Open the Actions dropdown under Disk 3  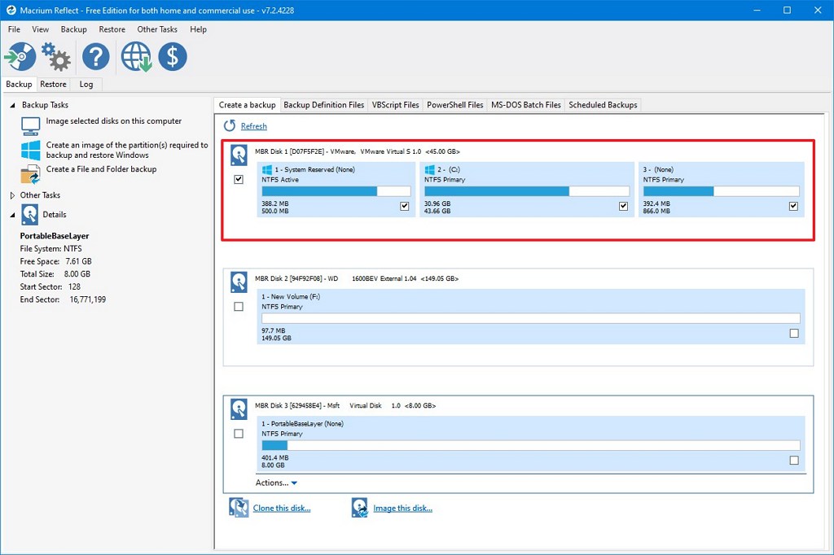point(276,482)
